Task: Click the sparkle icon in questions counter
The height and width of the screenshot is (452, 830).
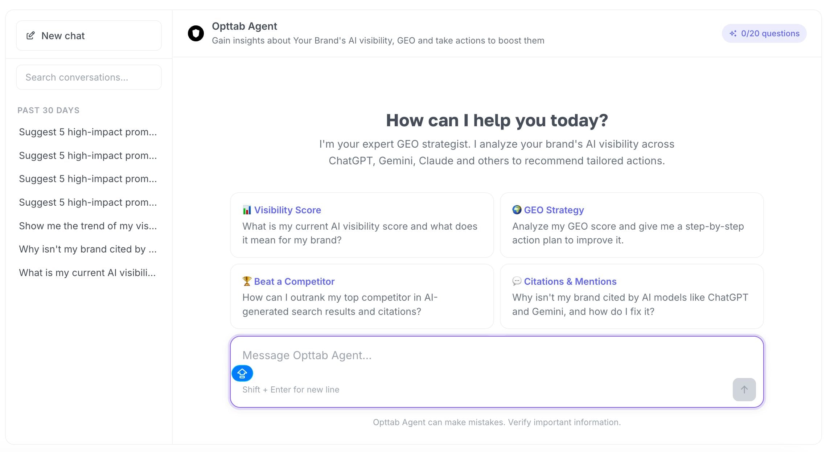Action: [733, 33]
